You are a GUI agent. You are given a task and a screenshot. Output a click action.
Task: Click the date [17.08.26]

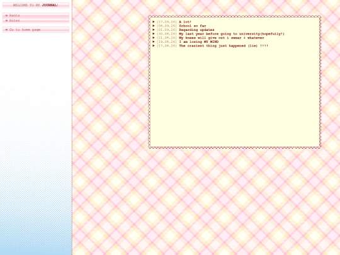pyautogui.click(x=167, y=46)
